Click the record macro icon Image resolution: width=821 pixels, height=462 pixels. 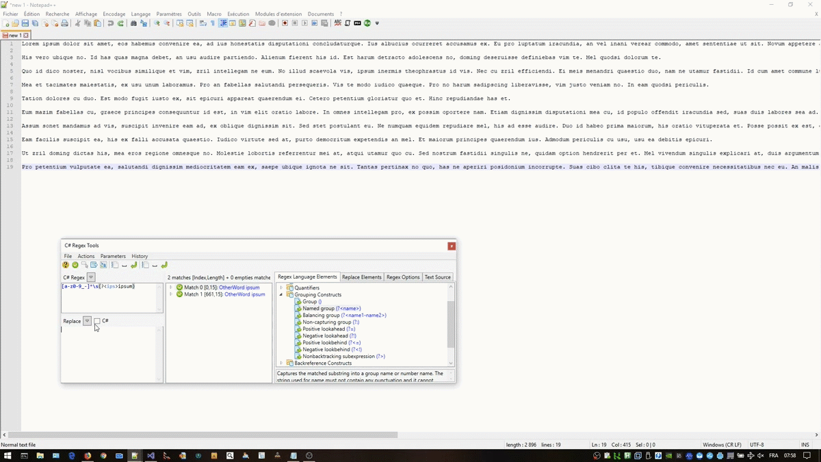pyautogui.click(x=285, y=23)
